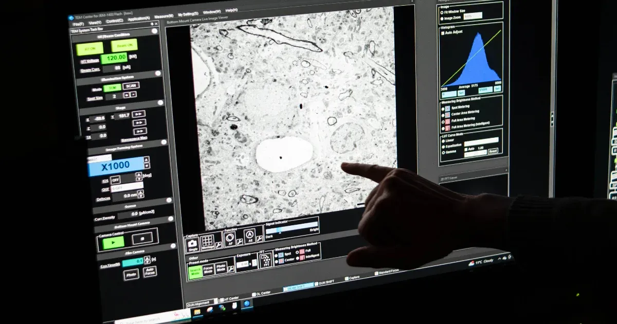Collapse the Stage section

pyautogui.click(x=160, y=103)
